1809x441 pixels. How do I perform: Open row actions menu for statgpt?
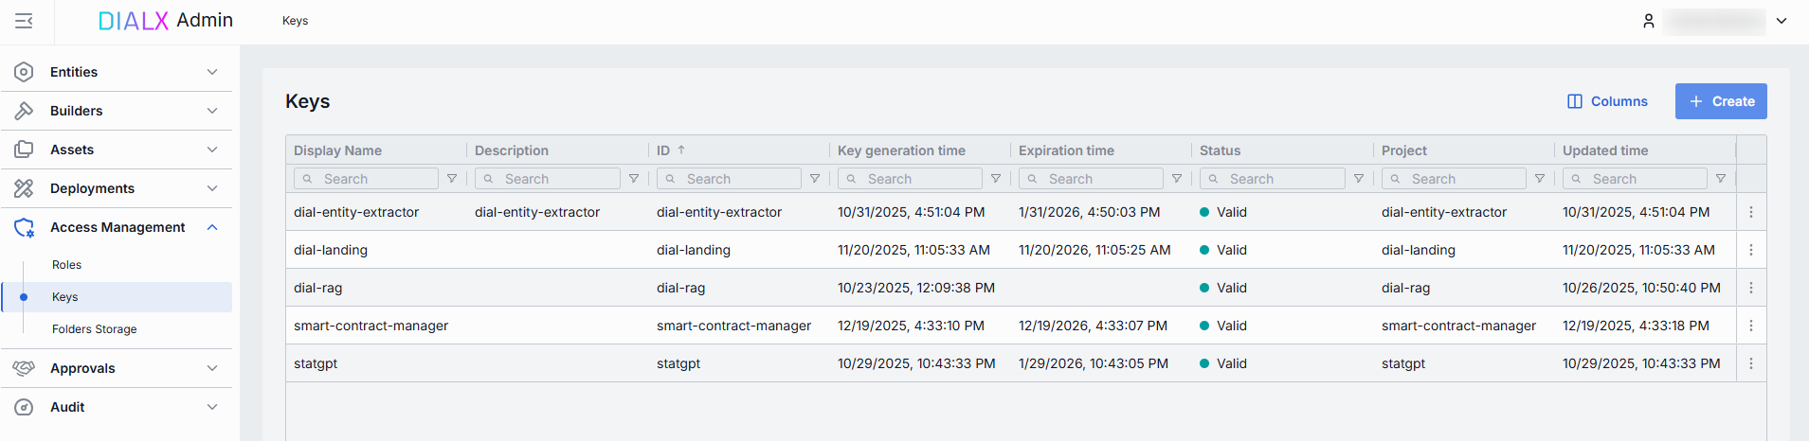click(1750, 363)
